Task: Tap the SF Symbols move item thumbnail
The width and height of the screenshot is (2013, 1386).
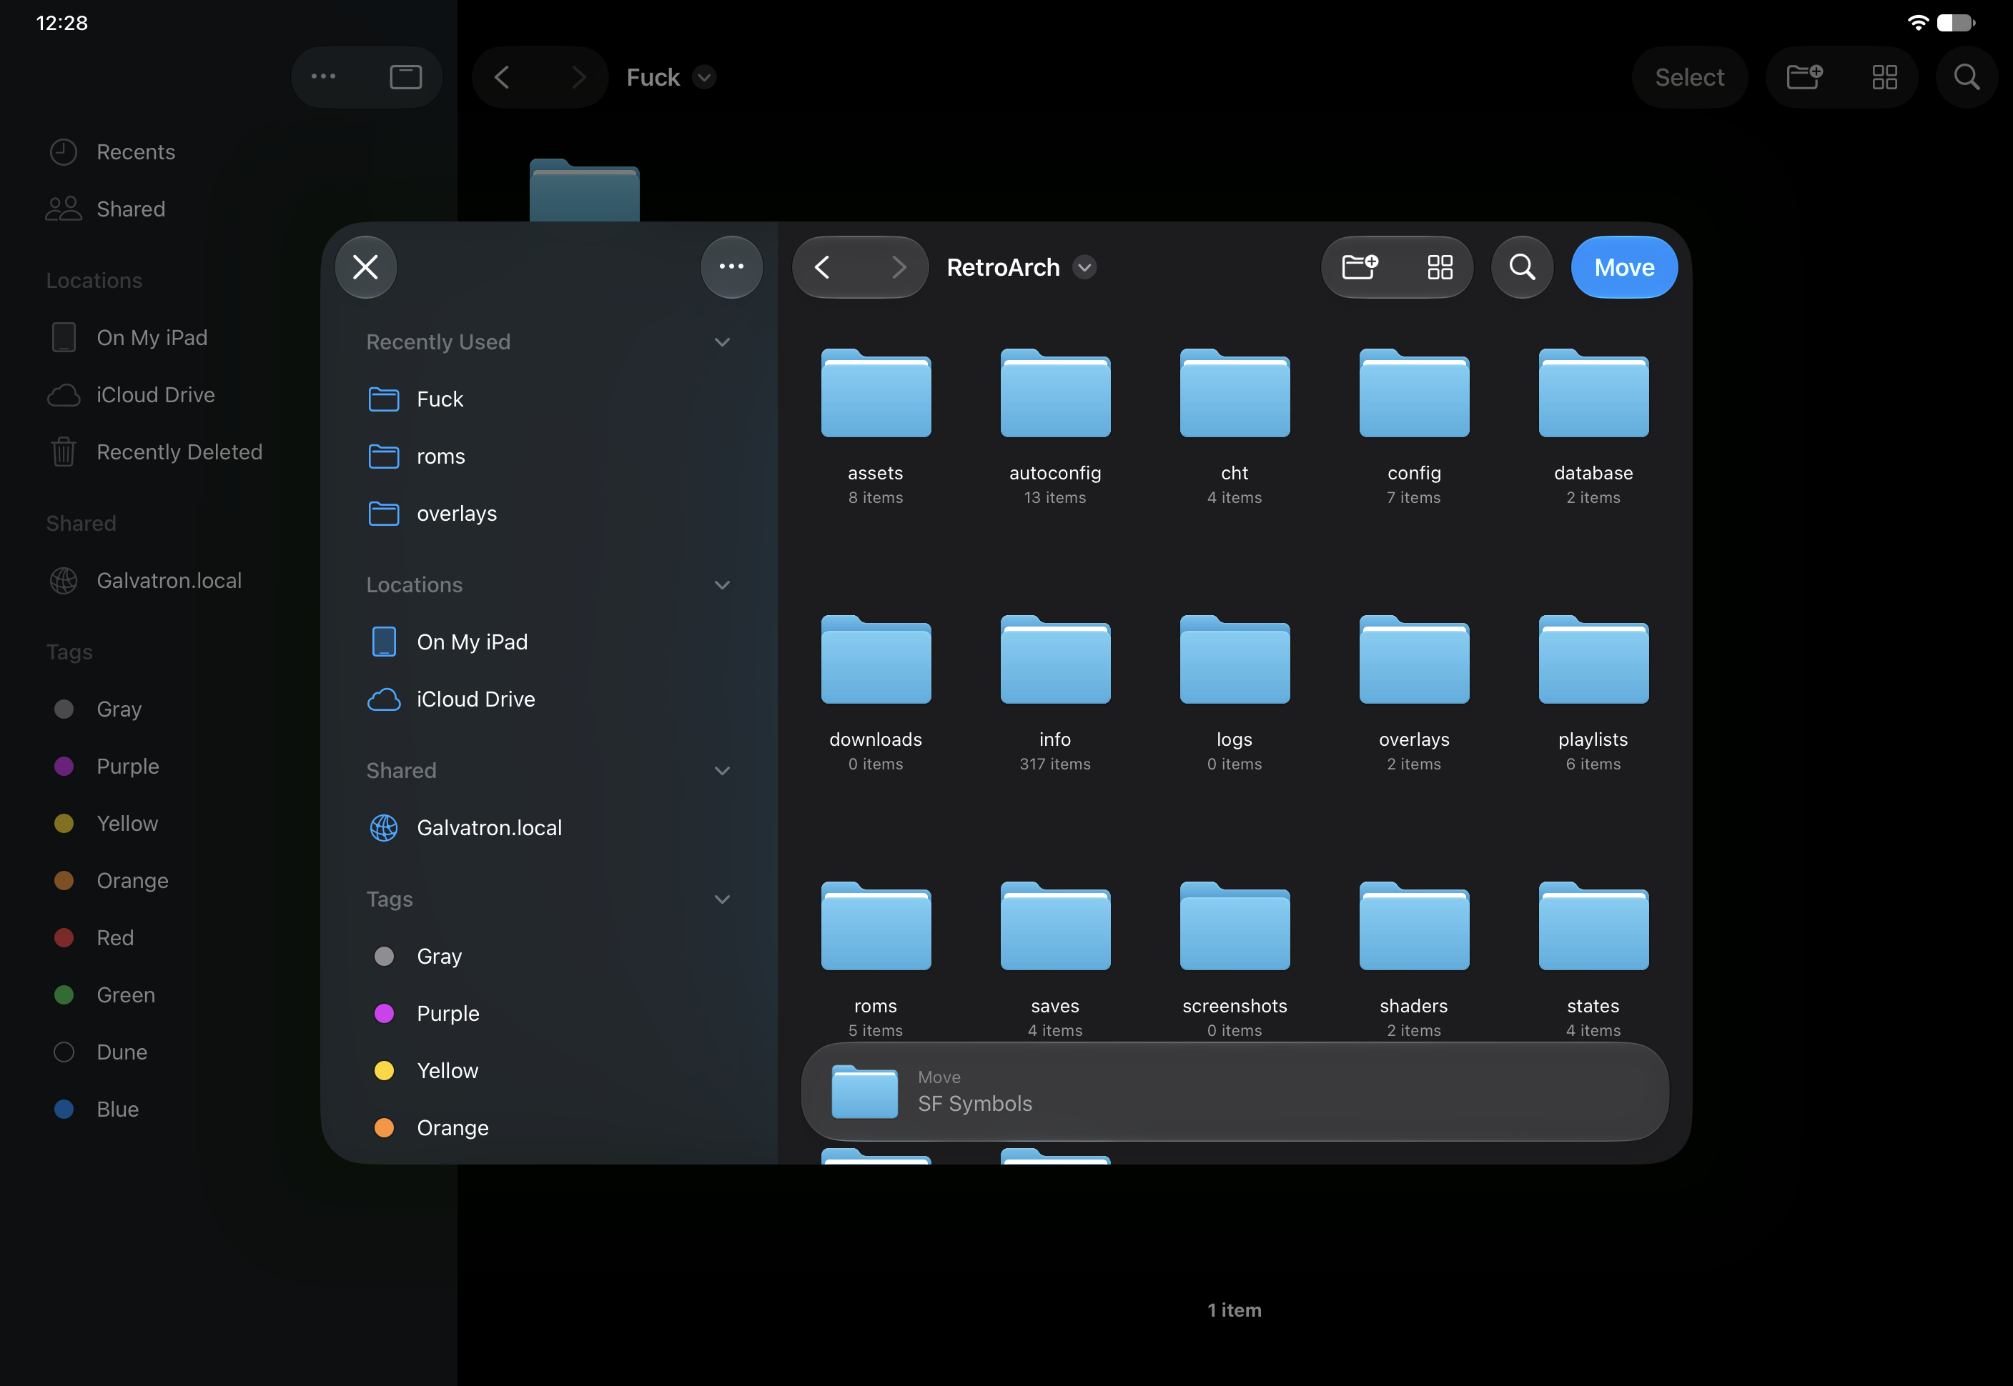Action: click(x=864, y=1092)
